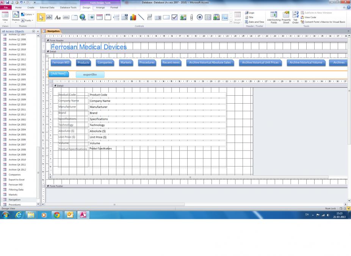This screenshot has width=351, height=256.
Task: Pick the Line control
Action: (141, 17)
